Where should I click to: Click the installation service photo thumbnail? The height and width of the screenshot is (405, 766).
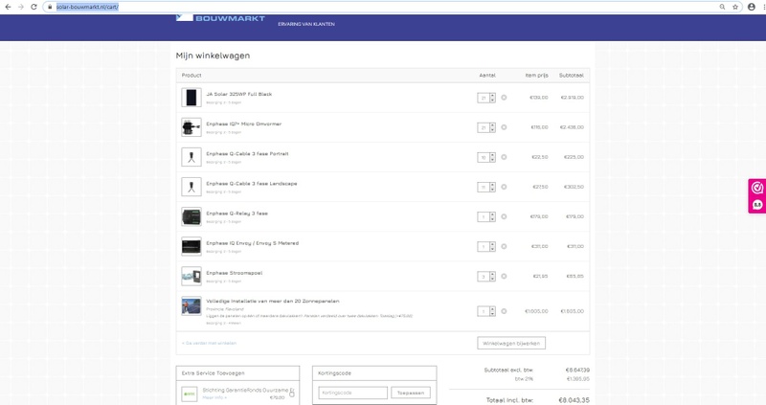click(x=191, y=306)
